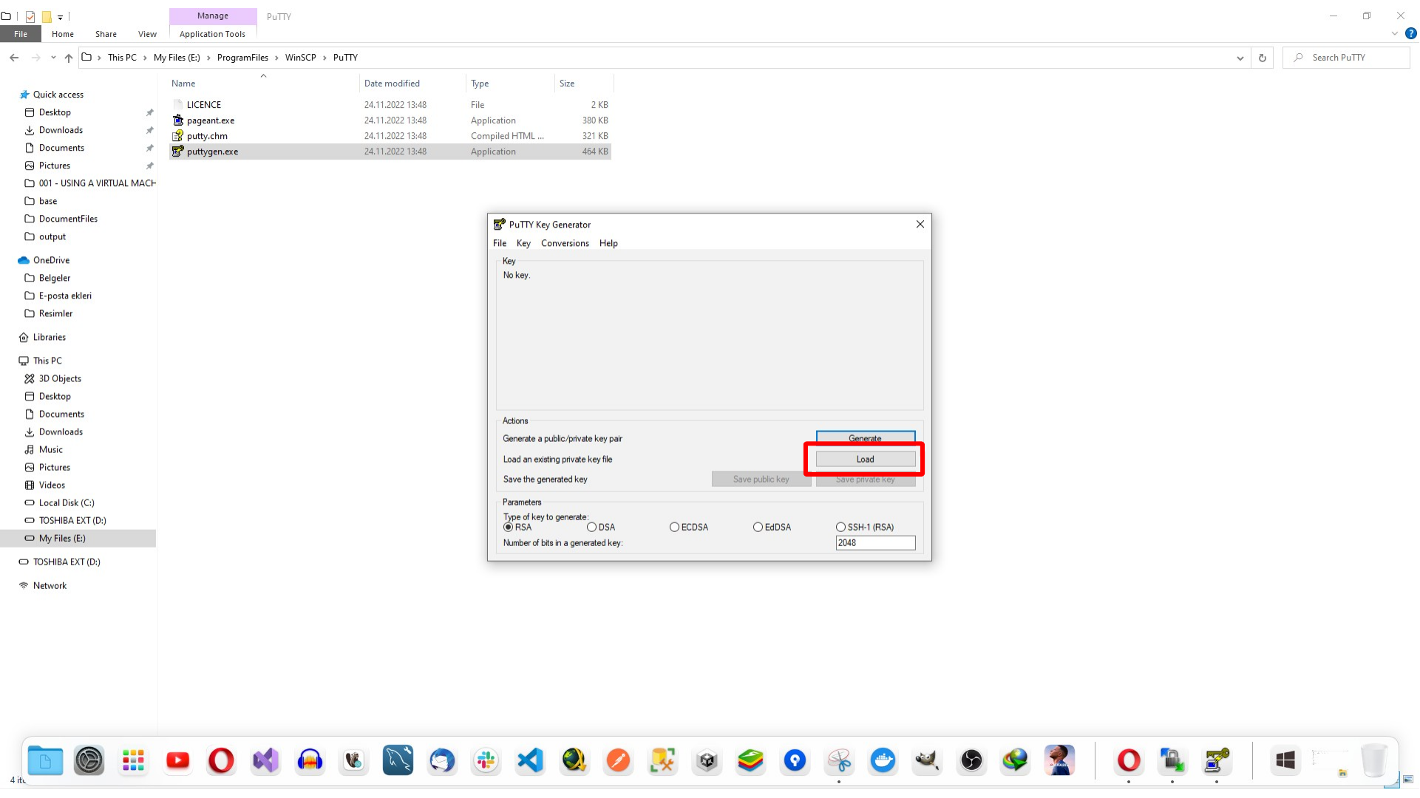Go up one folder level

click(69, 58)
